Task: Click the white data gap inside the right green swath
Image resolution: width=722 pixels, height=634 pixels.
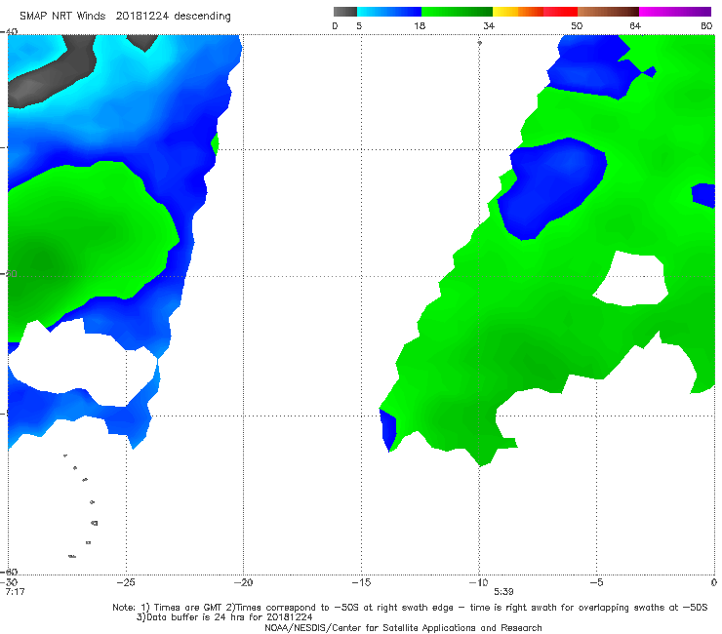Action: click(631, 279)
